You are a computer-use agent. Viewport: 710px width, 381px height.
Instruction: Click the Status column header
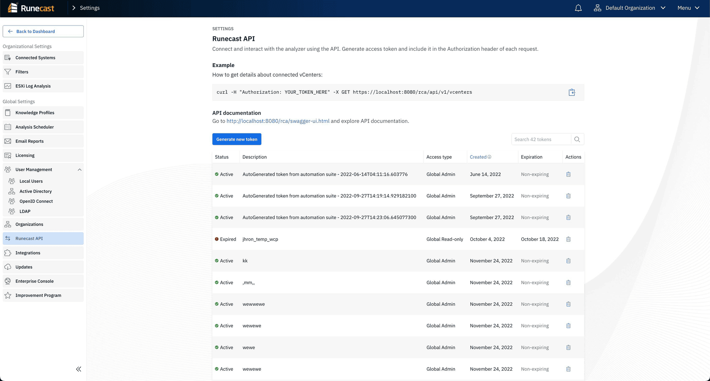[x=222, y=157]
